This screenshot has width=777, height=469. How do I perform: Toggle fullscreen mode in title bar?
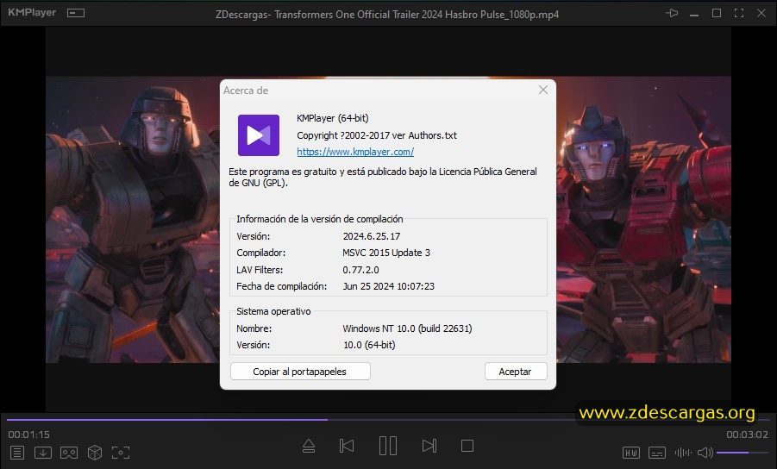tap(739, 13)
